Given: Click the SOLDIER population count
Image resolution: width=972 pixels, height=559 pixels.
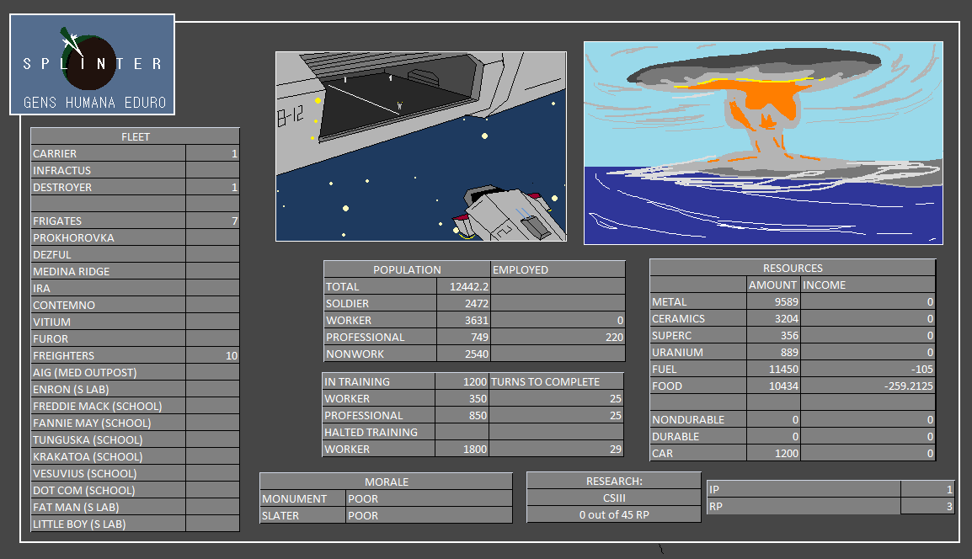Looking at the screenshot, I should 463,303.
